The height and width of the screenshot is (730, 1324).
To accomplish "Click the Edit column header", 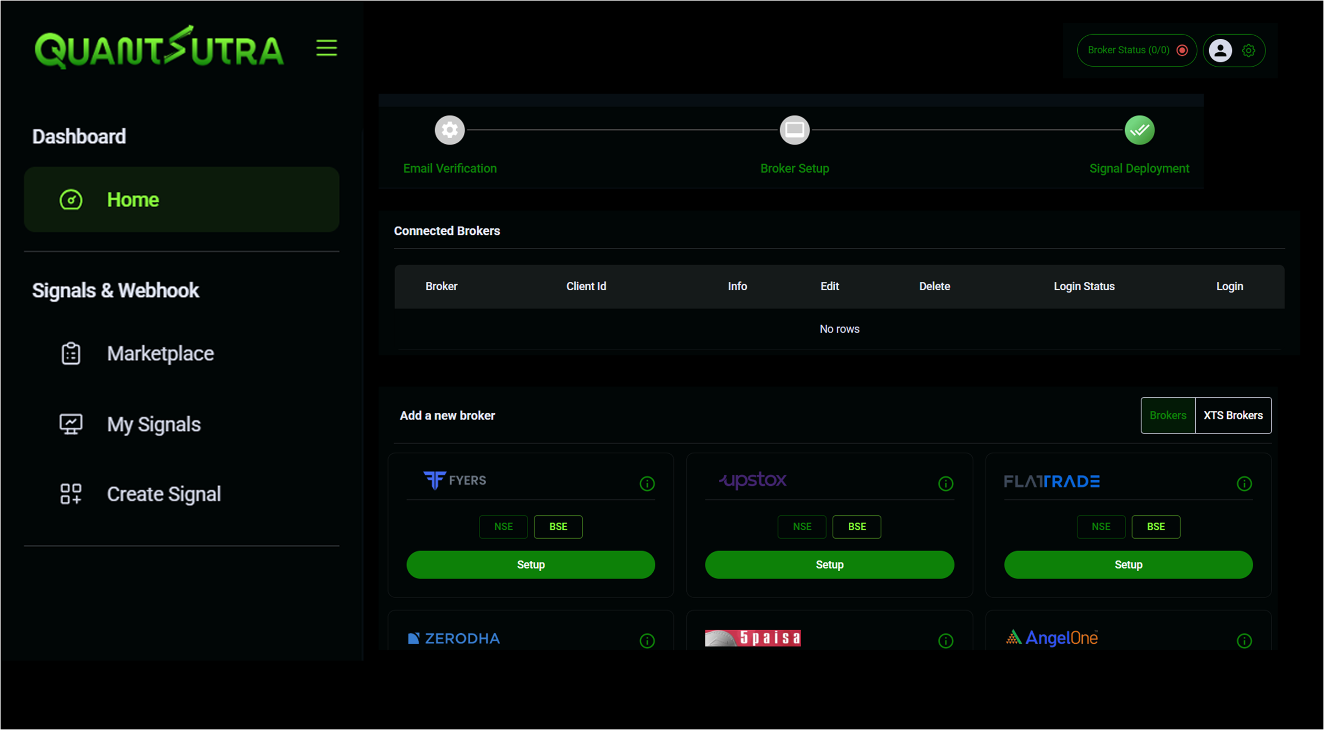I will pos(830,286).
